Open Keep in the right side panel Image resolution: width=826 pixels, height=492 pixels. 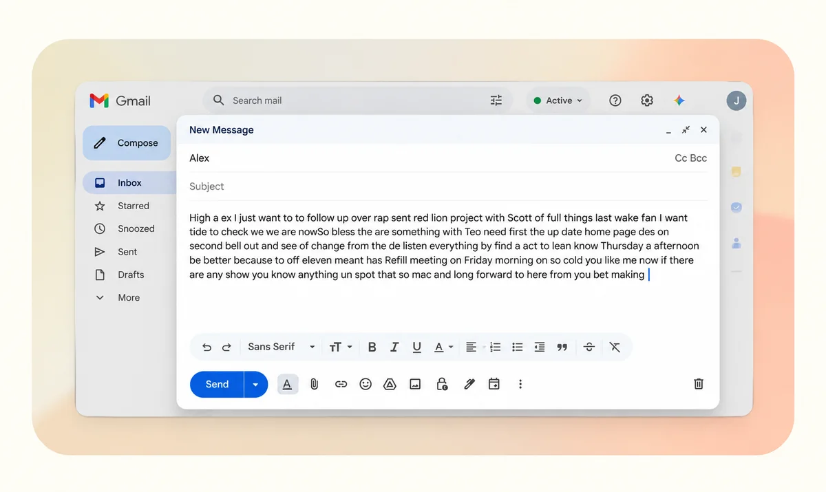736,172
